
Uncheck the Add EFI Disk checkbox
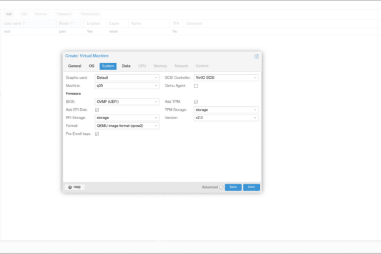97,110
